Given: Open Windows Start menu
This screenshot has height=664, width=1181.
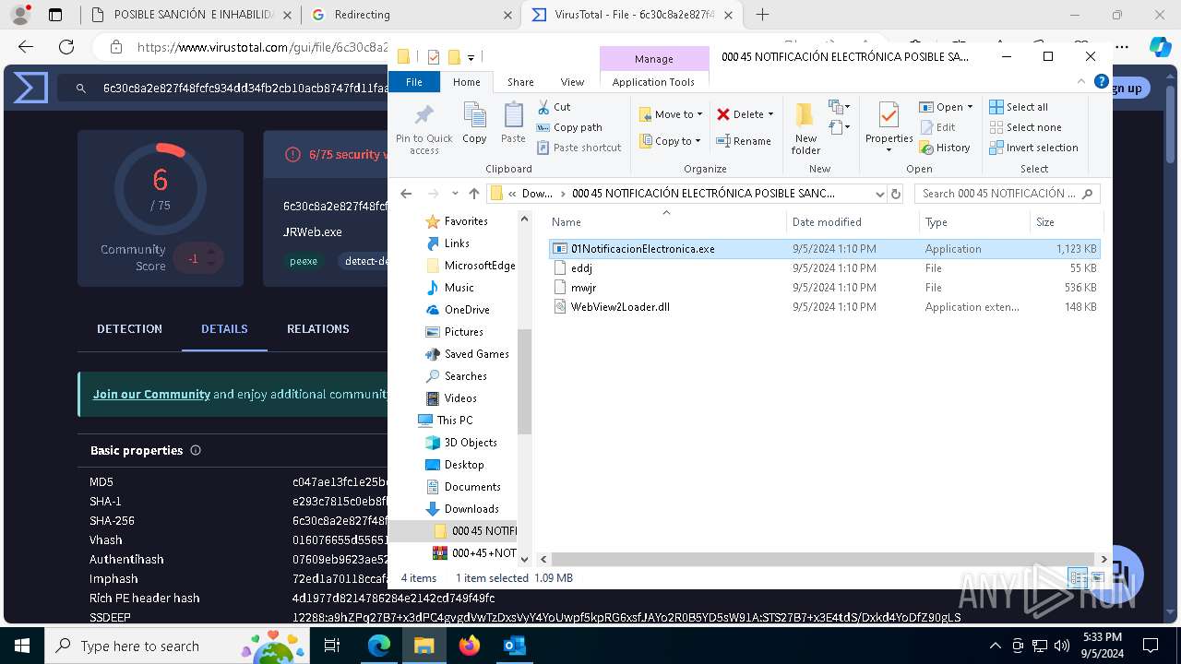Looking at the screenshot, I should point(21,646).
